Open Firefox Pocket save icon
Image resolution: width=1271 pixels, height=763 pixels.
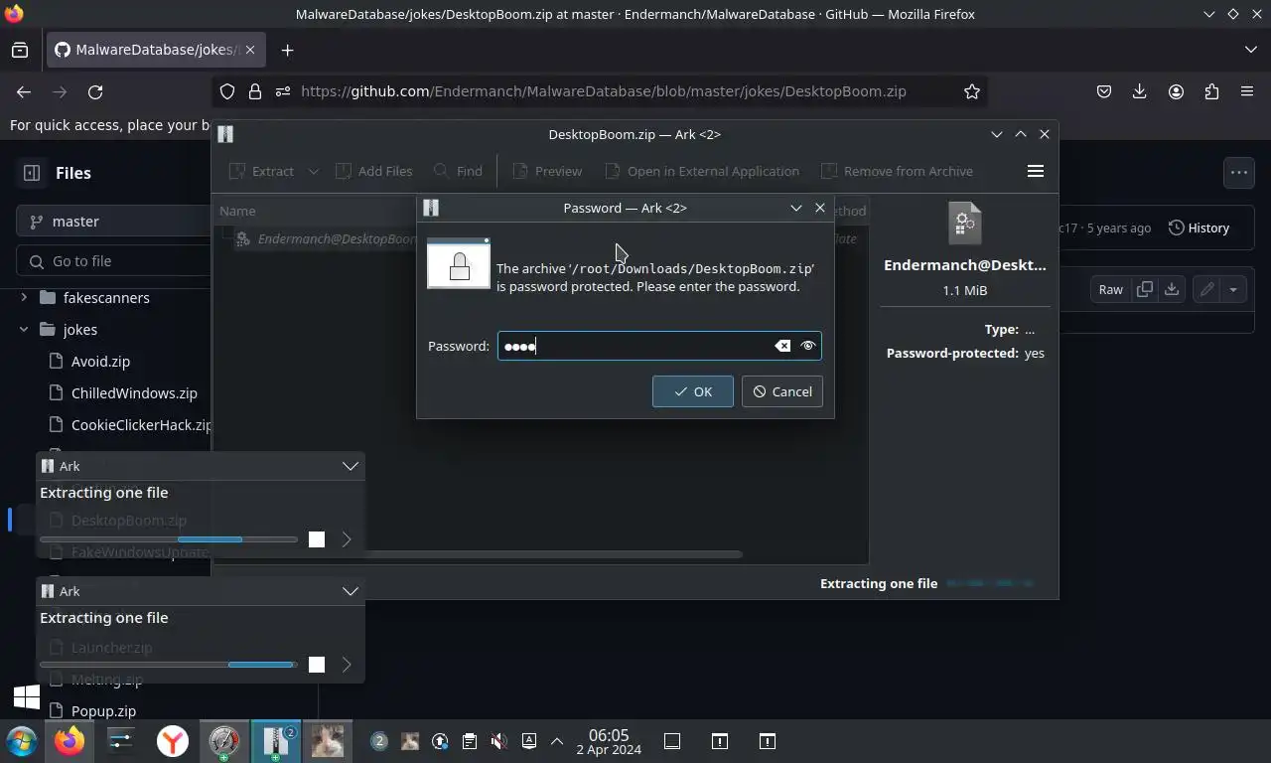tap(1104, 91)
